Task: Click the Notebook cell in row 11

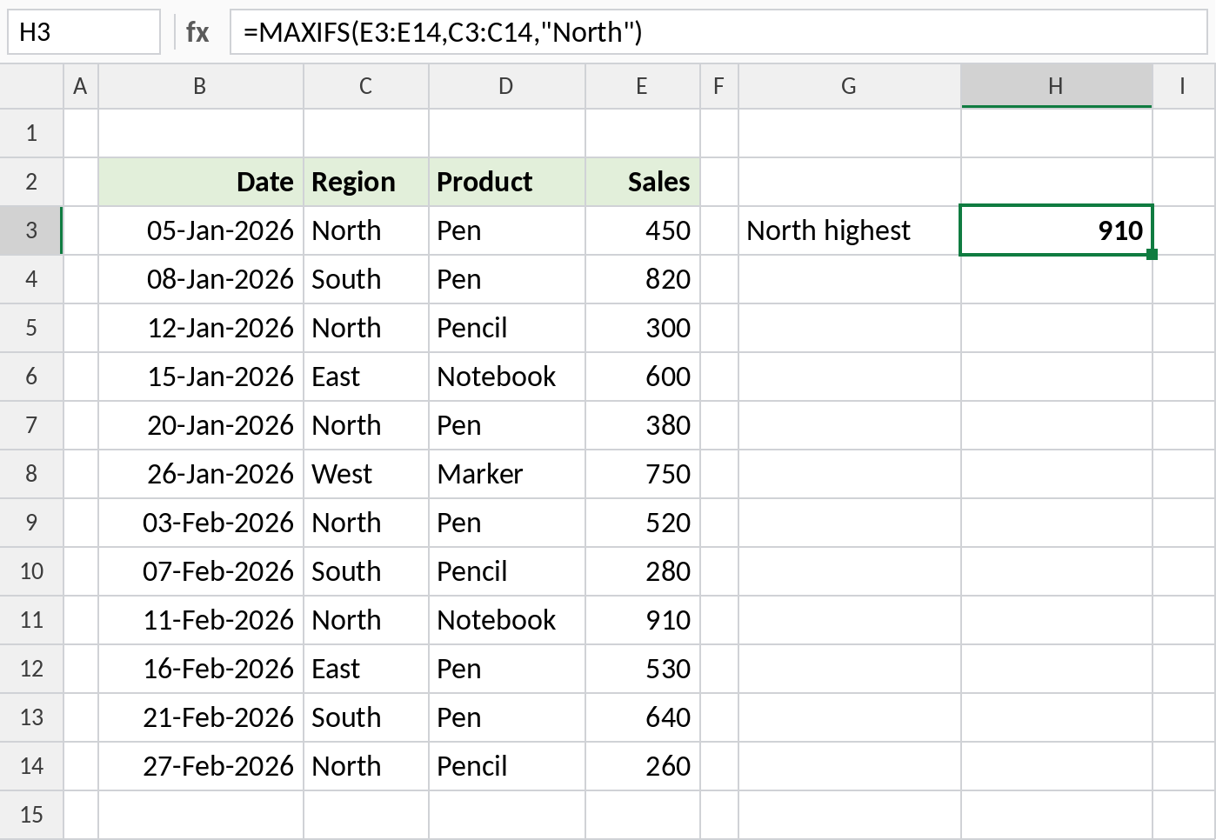Action: point(507,620)
